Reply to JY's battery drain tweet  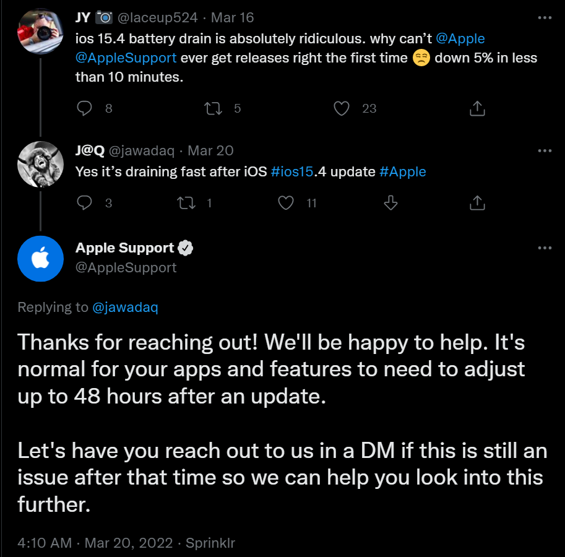point(85,108)
